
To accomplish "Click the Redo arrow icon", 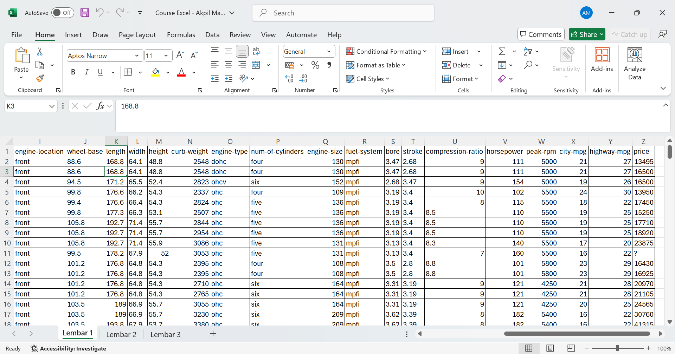I will [120, 13].
